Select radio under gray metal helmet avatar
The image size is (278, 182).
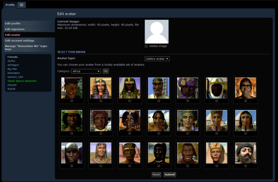[x=72, y=165]
